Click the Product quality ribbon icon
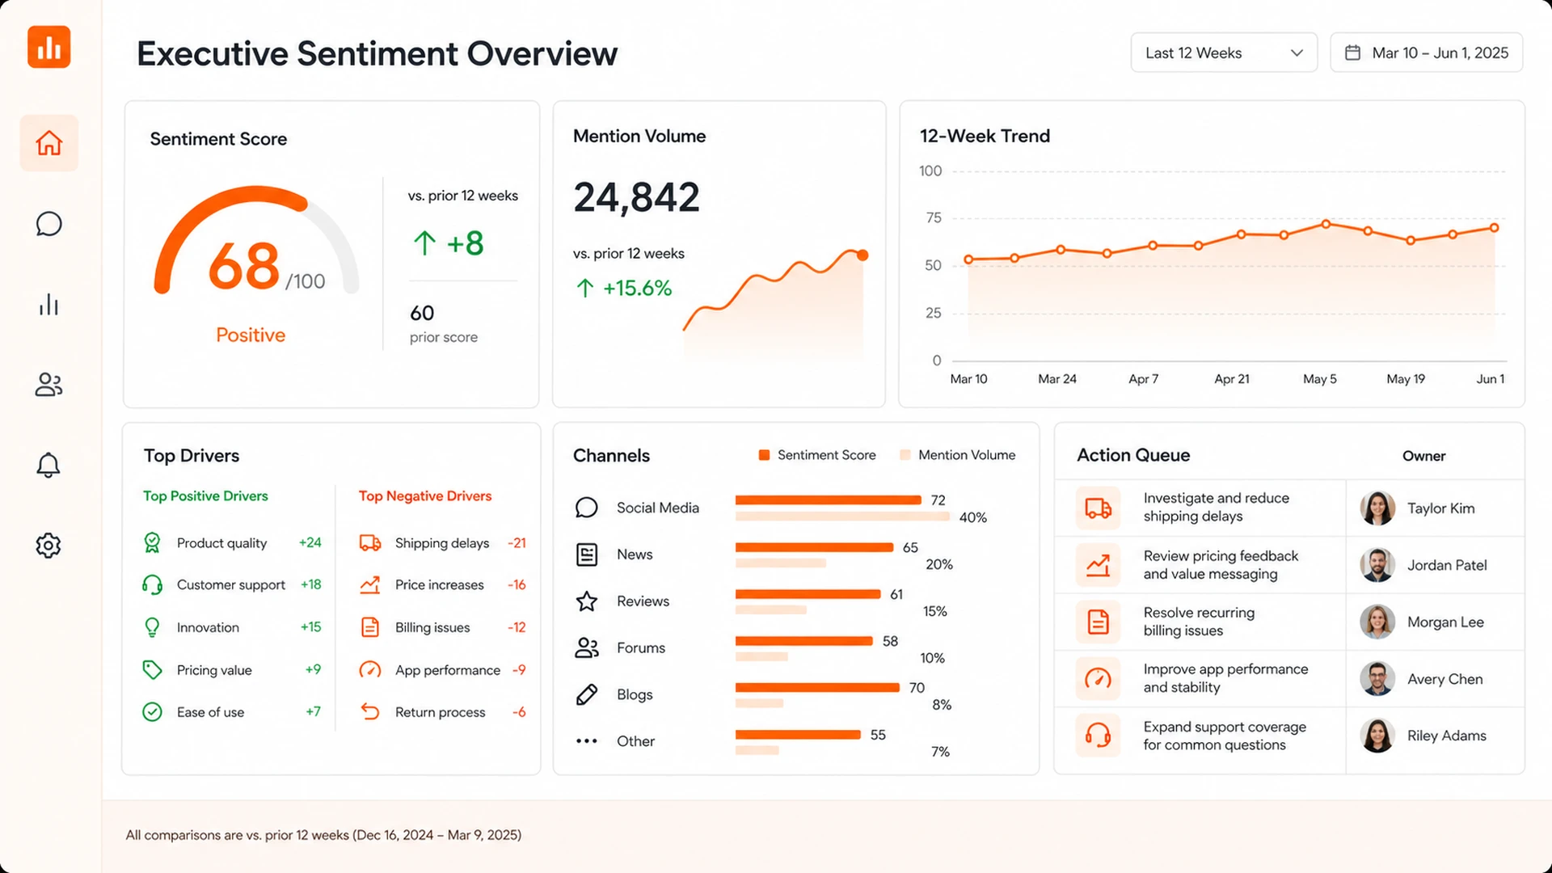This screenshot has height=873, width=1552. [152, 542]
